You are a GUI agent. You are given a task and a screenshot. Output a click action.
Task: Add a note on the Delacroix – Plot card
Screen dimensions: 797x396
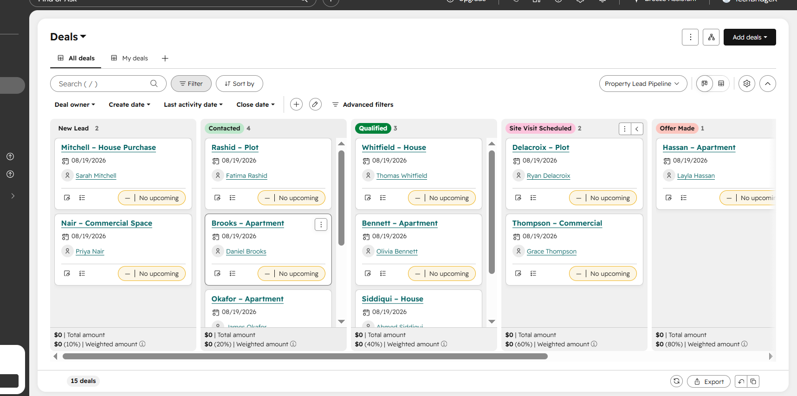518,198
